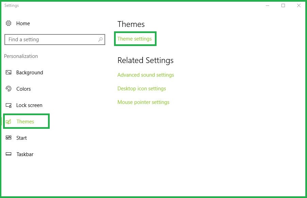Screen dimensions: 307x198
Task: Click the Themes page heading
Action: click(131, 24)
